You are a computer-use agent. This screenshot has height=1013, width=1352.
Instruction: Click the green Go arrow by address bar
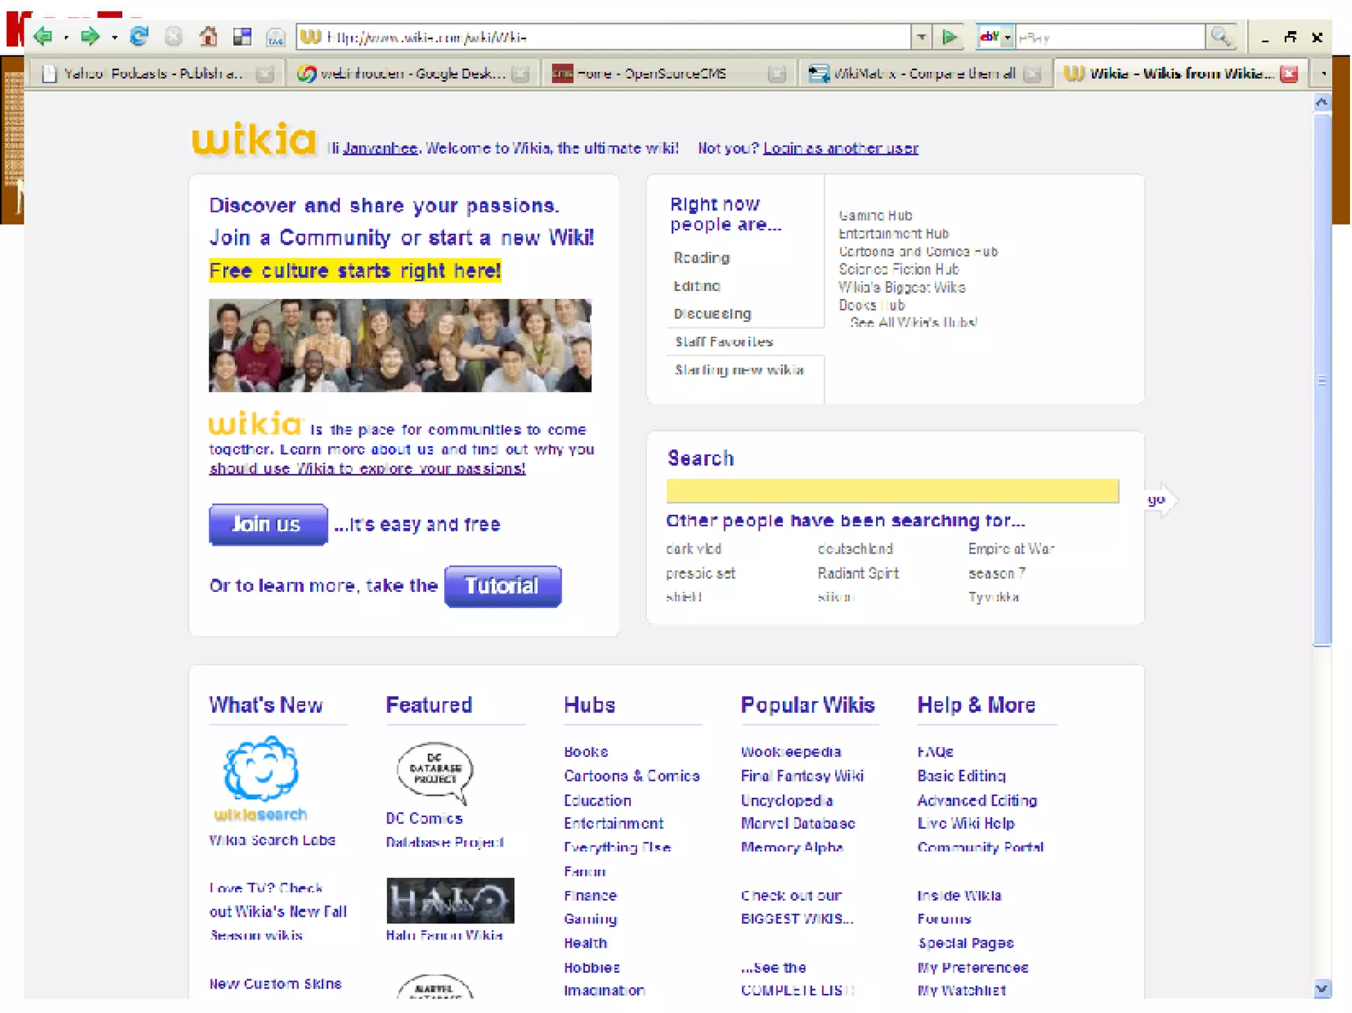(x=949, y=37)
